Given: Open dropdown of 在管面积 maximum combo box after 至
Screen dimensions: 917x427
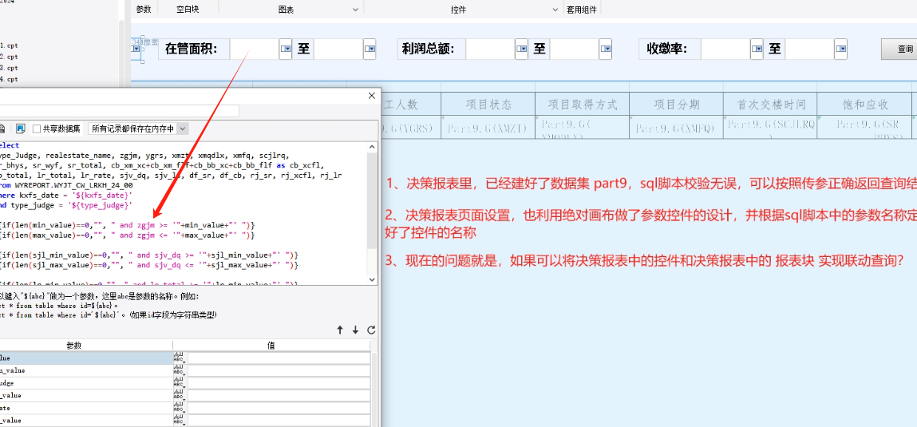Looking at the screenshot, I should (370, 49).
